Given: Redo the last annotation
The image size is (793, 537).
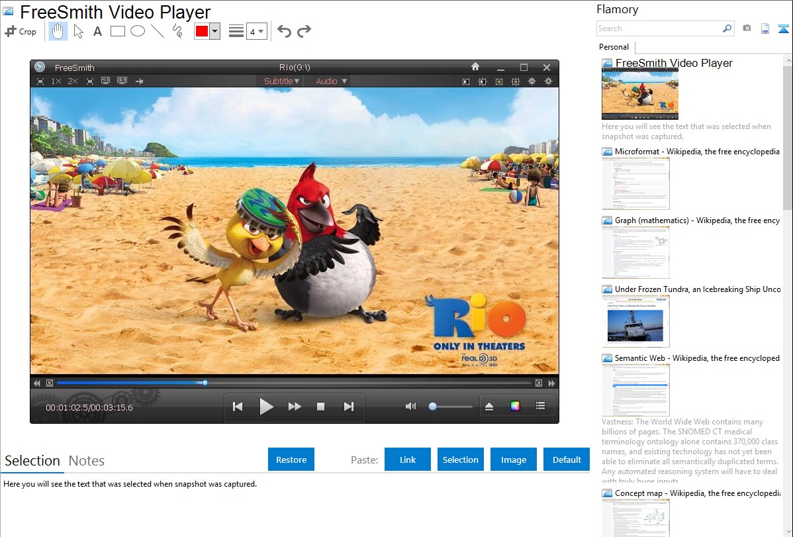Looking at the screenshot, I should pos(304,31).
